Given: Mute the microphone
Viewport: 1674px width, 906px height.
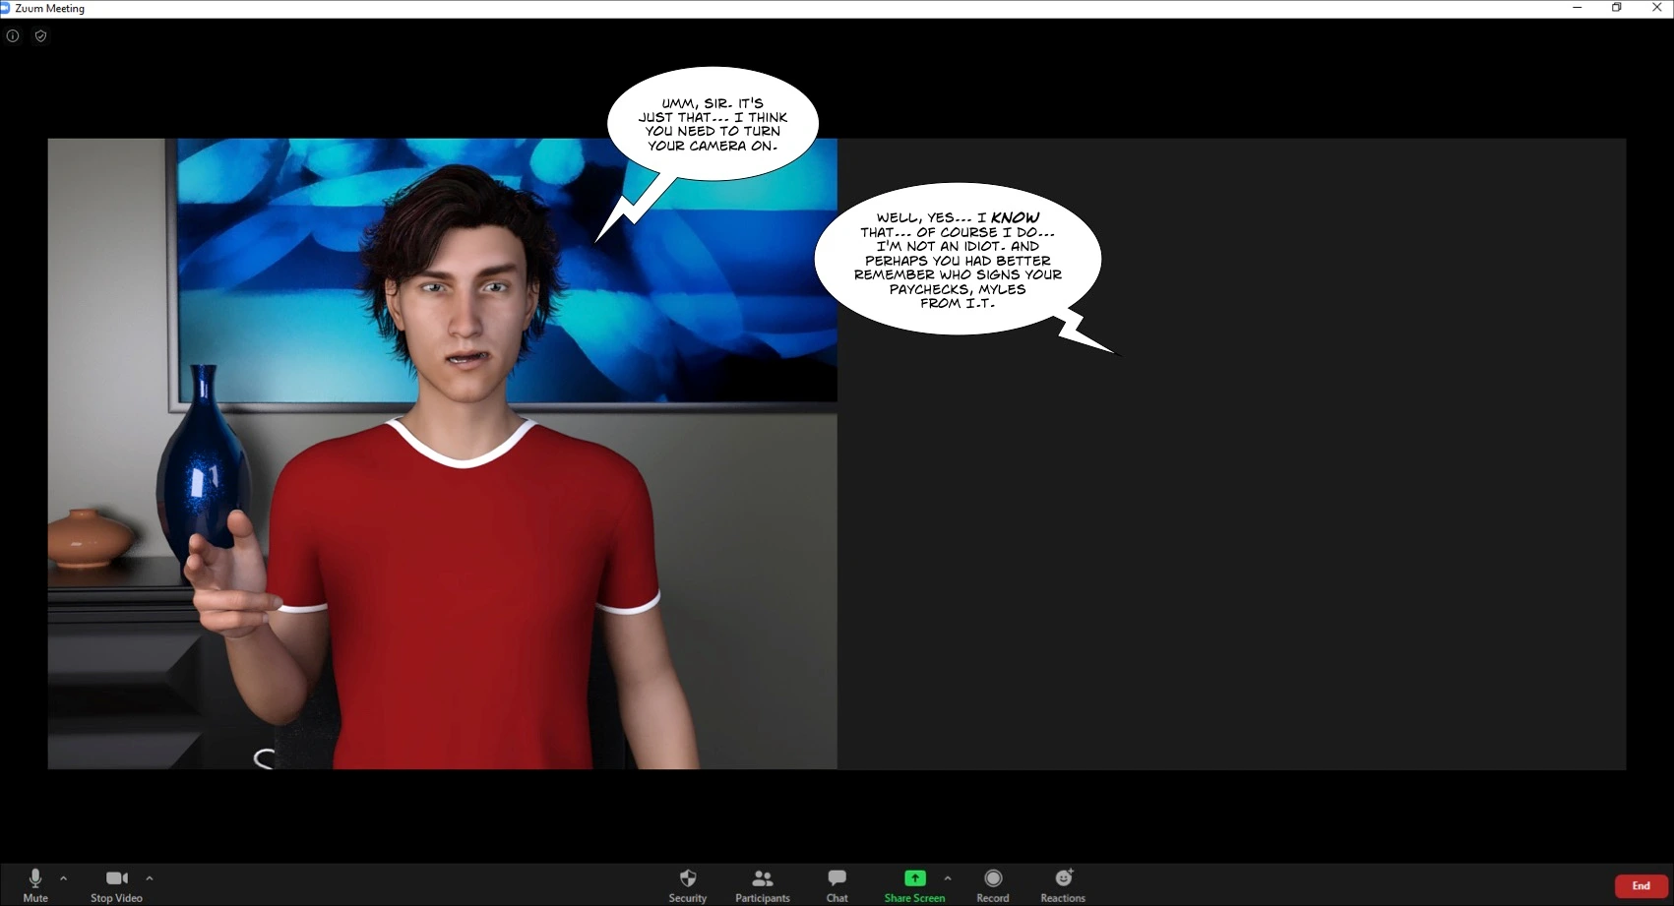Looking at the screenshot, I should point(35,884).
